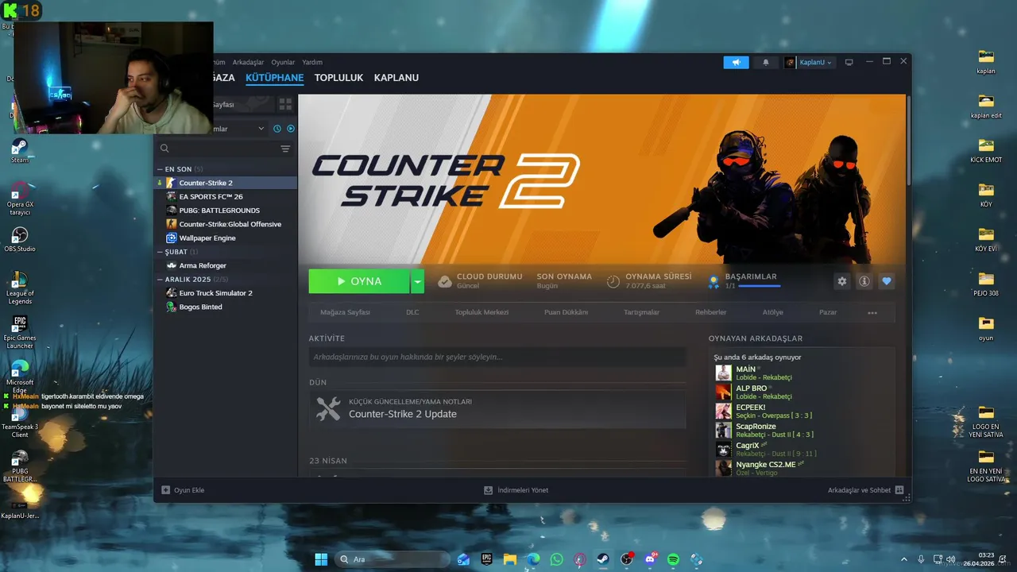Open Mağaza Sayfası link
This screenshot has width=1017, height=572.
(345, 312)
